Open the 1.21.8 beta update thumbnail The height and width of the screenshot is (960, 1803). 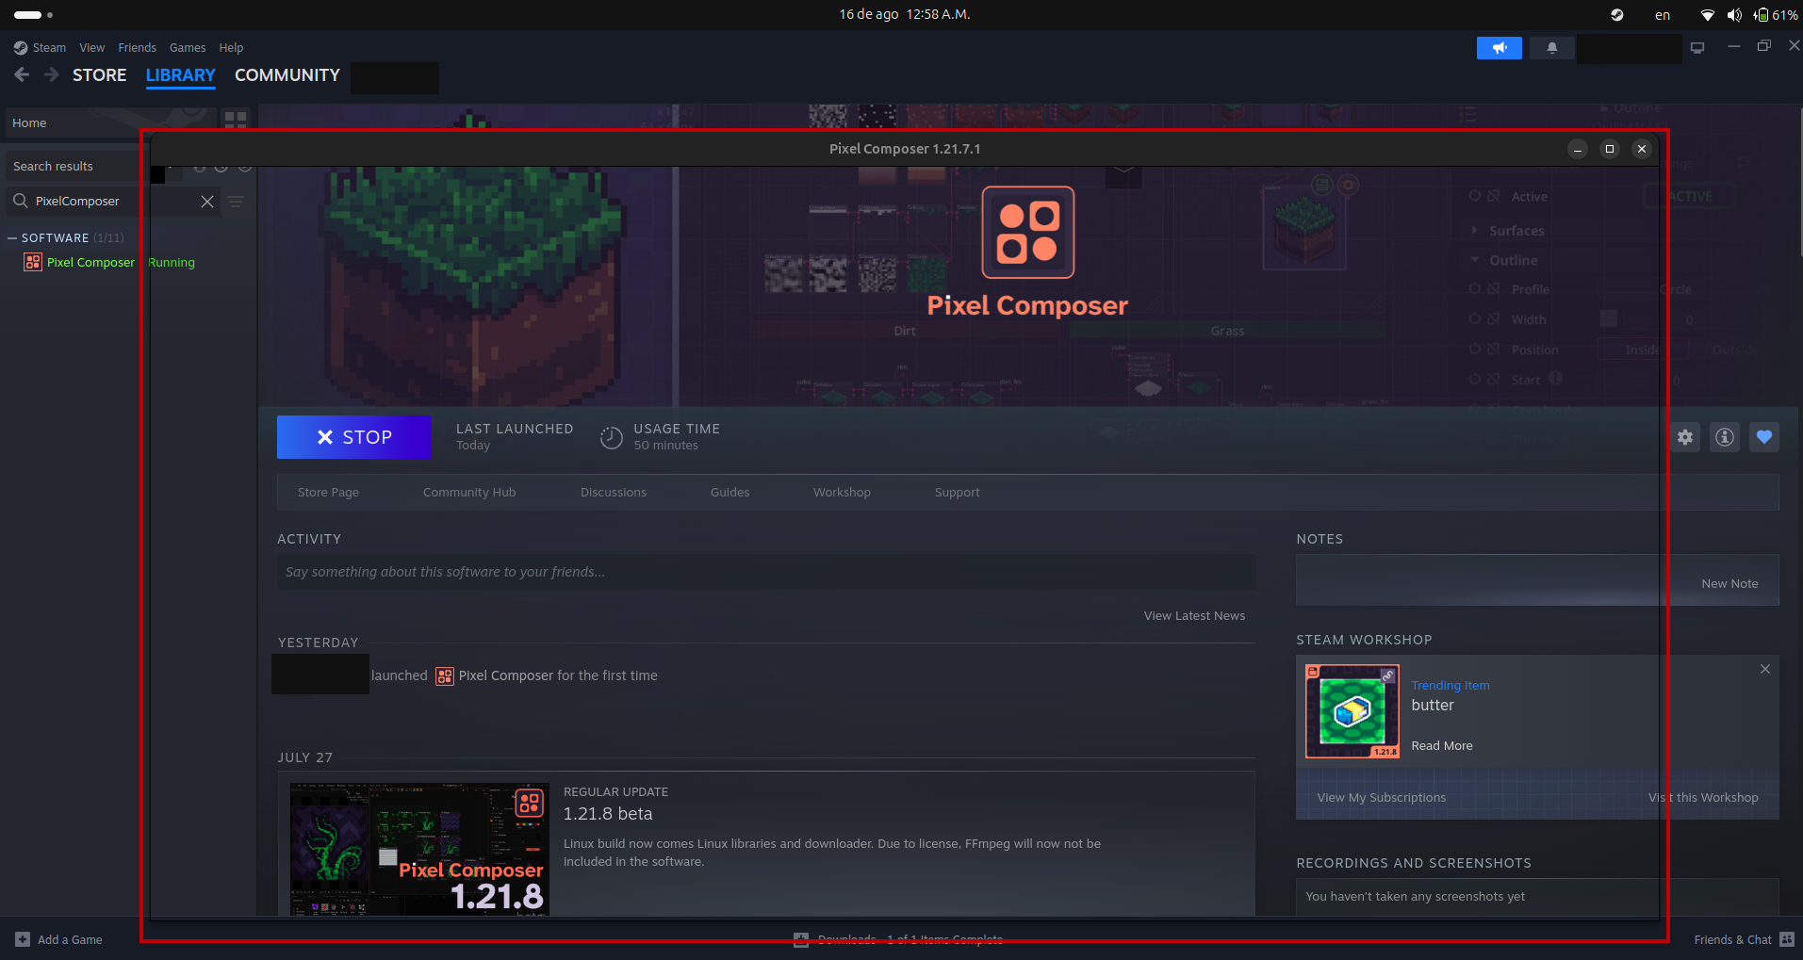(419, 849)
